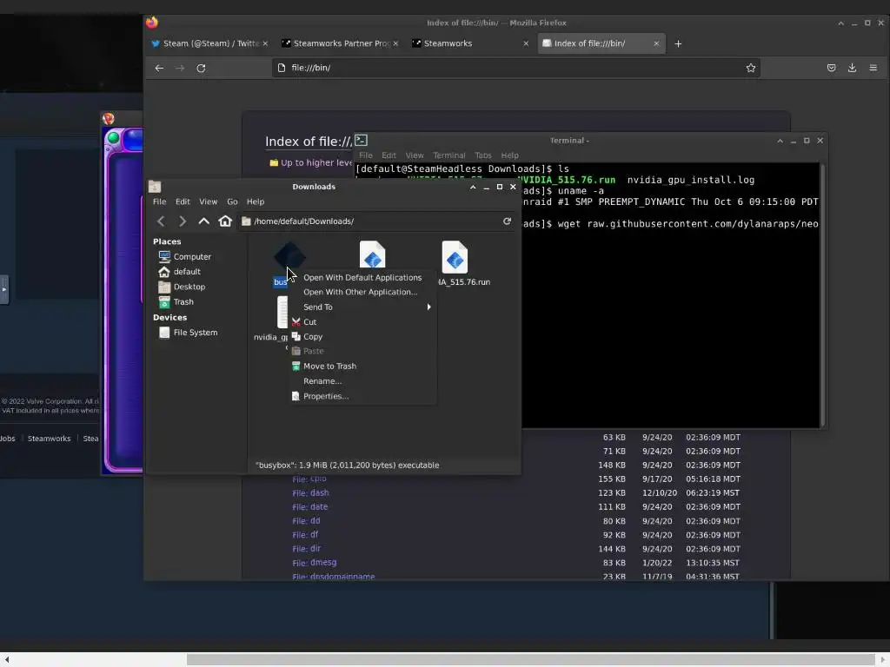Save page to Pocket in Firefox
The height and width of the screenshot is (667, 890).
click(x=832, y=68)
